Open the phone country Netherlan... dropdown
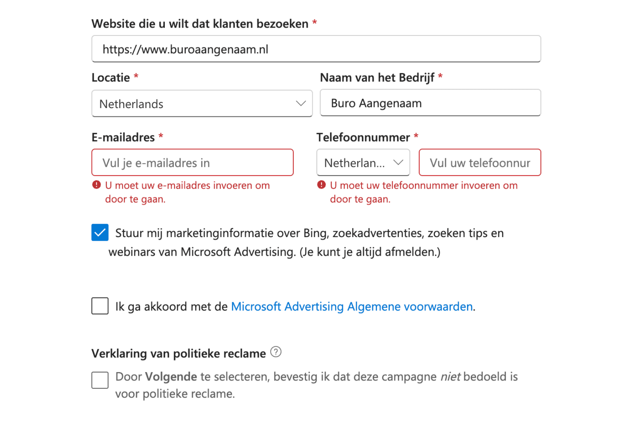 tap(363, 162)
